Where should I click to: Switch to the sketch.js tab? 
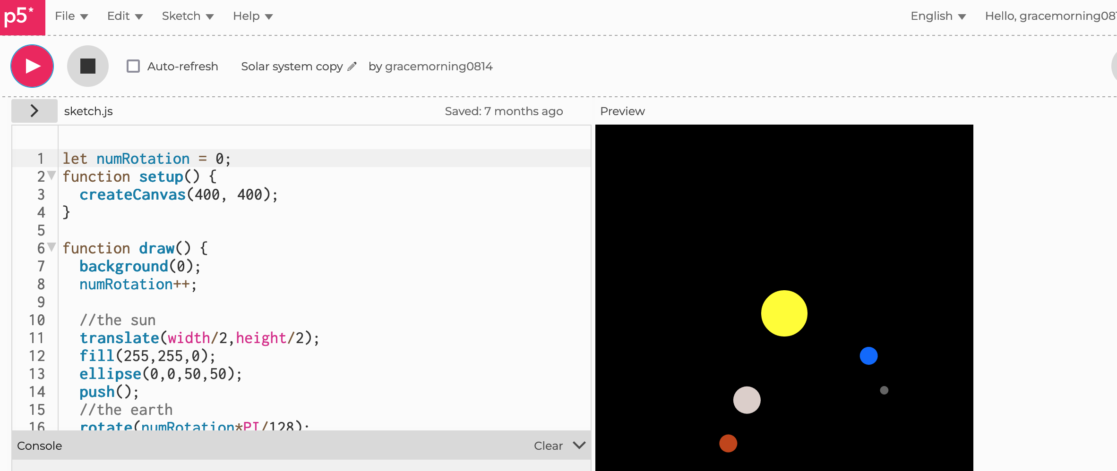click(88, 111)
